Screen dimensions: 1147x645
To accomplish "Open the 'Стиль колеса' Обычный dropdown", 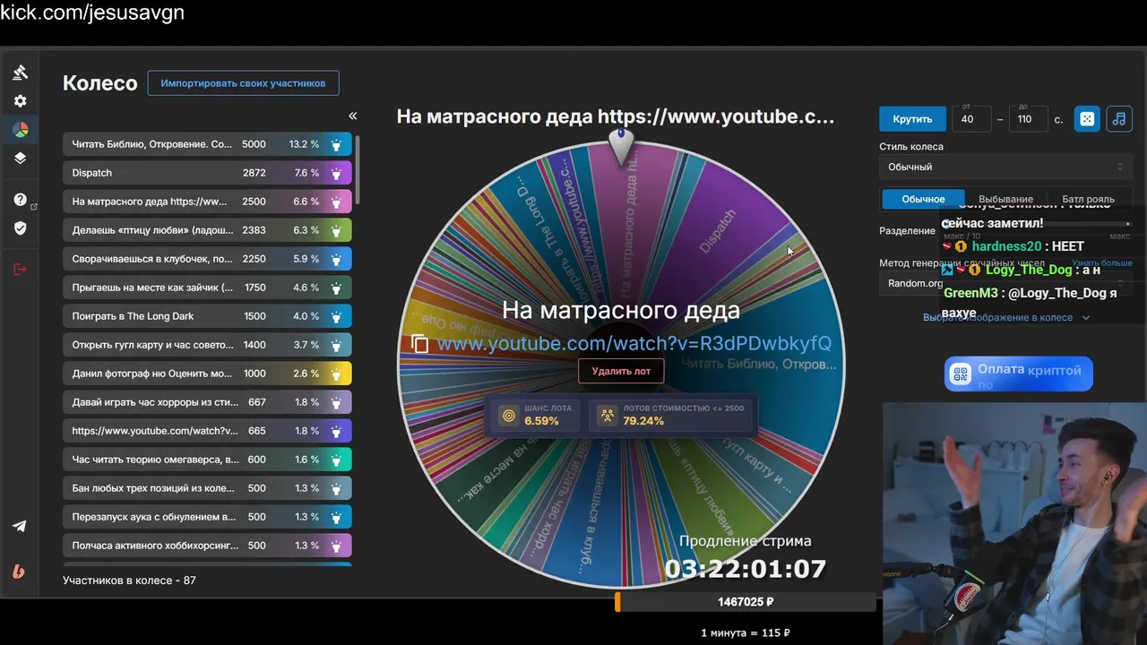I will click(1005, 167).
